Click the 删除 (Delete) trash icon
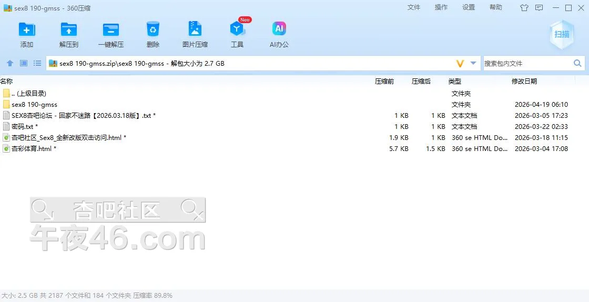This screenshot has height=302, width=589. coord(153,29)
